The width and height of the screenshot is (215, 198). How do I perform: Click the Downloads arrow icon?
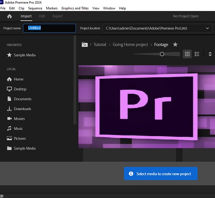pyautogui.click(x=9, y=109)
